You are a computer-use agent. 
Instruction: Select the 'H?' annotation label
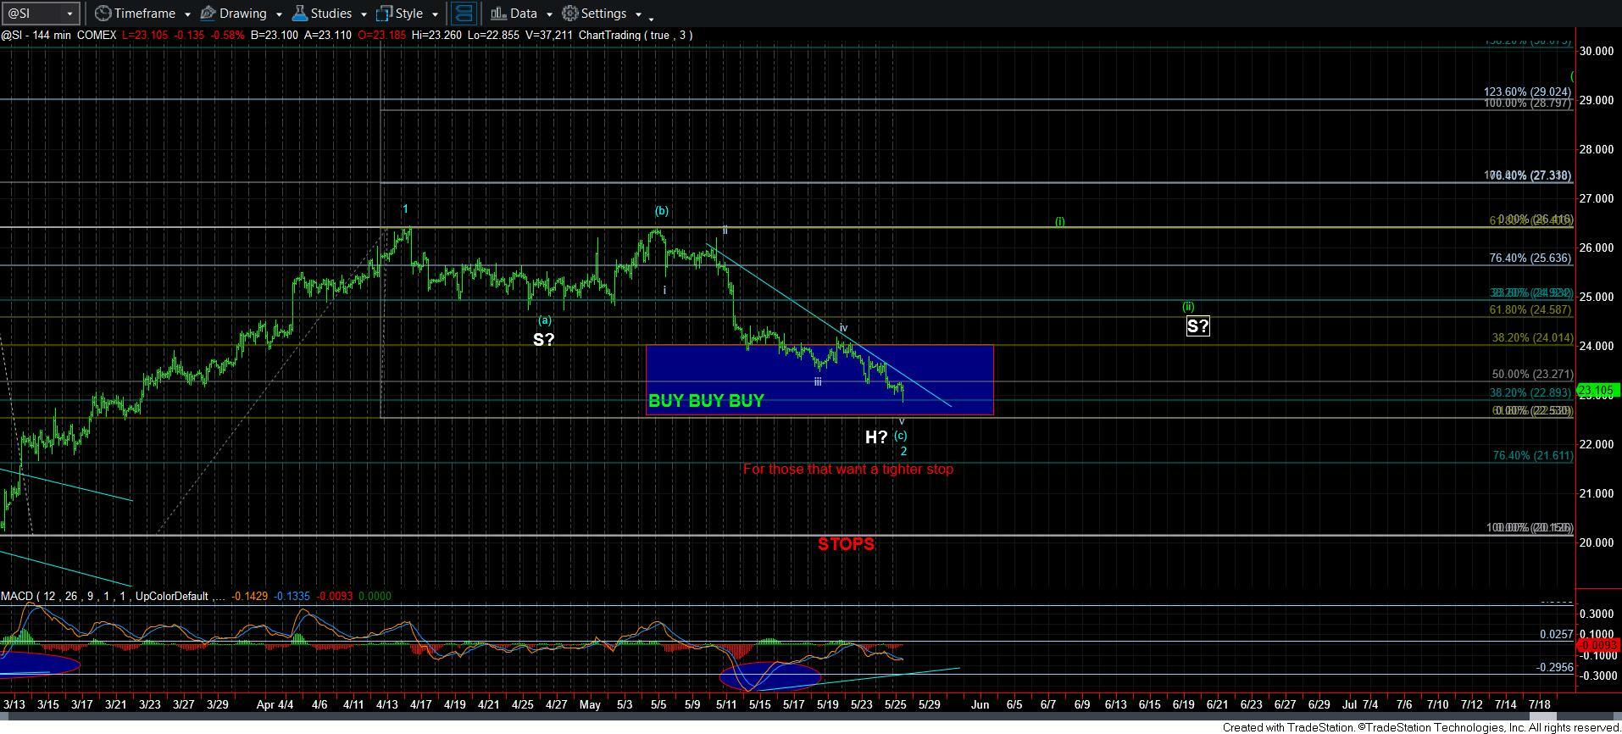pyautogui.click(x=876, y=437)
